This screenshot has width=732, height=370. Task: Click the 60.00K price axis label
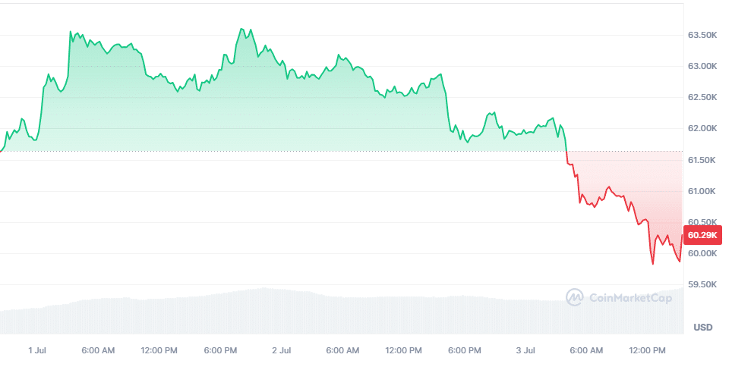pos(702,253)
